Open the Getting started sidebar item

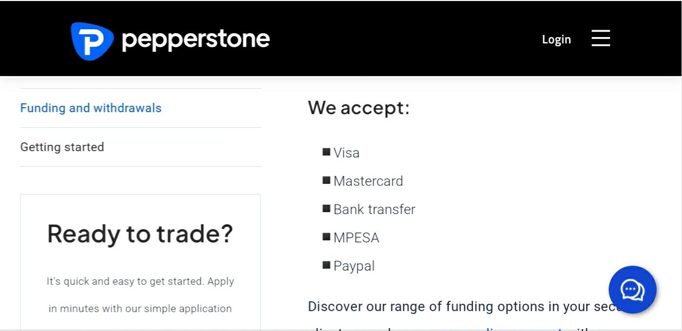[62, 147]
